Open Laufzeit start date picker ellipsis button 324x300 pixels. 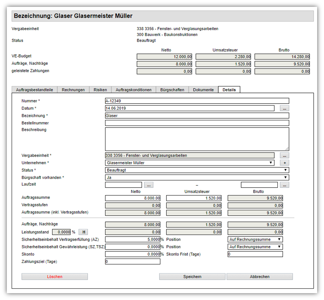pyautogui.click(x=149, y=185)
